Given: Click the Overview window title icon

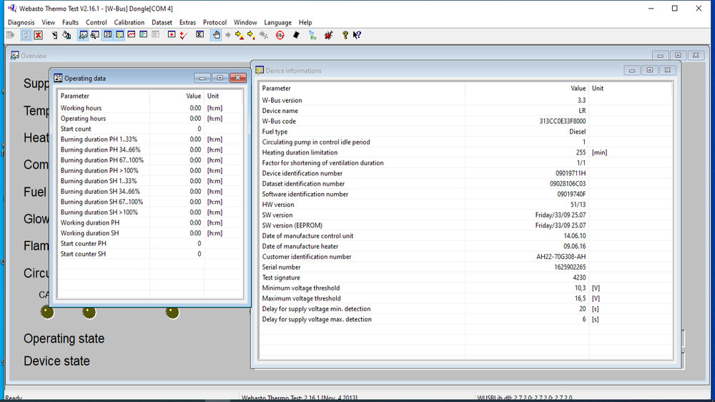Looking at the screenshot, I should pyautogui.click(x=14, y=56).
